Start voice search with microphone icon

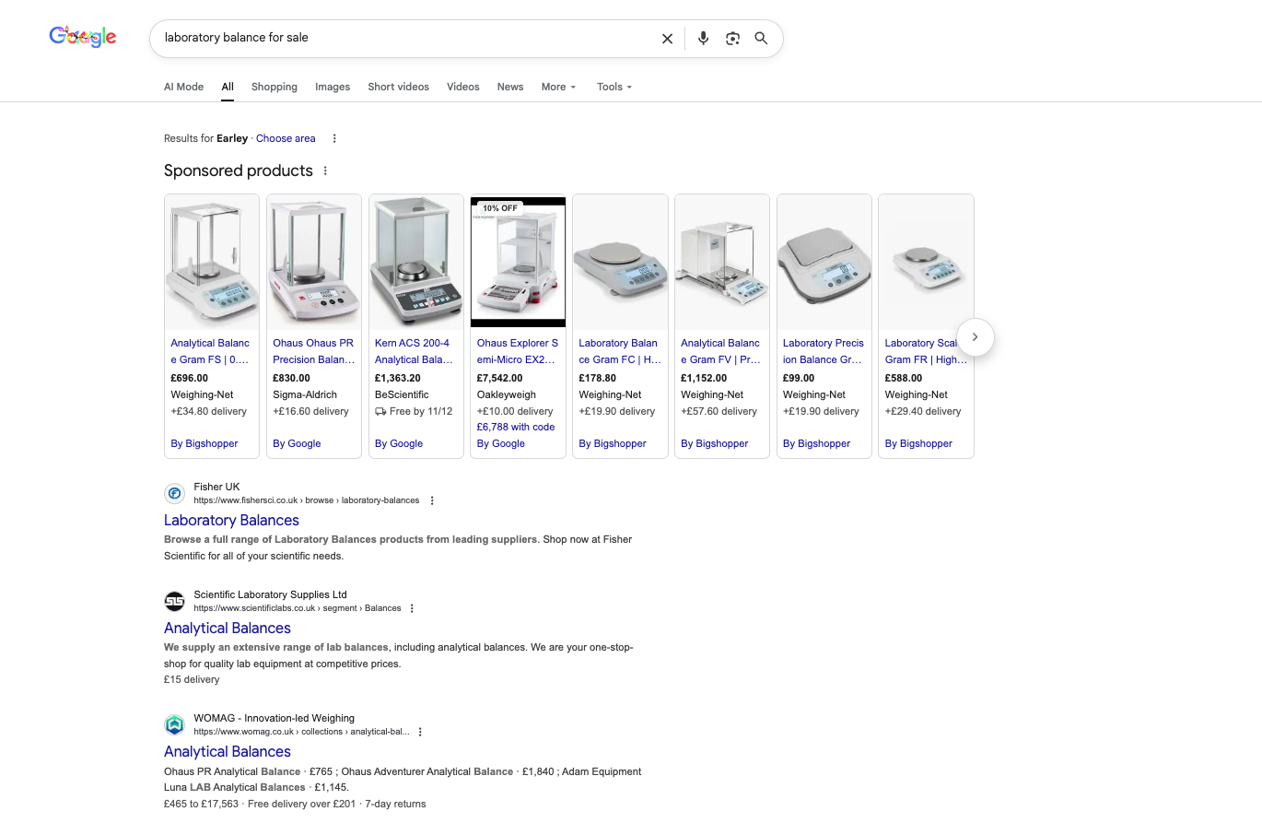point(703,39)
